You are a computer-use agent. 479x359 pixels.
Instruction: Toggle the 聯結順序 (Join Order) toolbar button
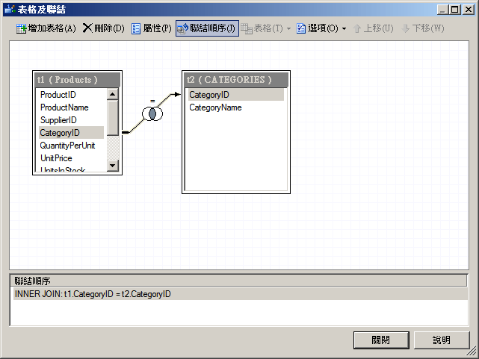(207, 28)
